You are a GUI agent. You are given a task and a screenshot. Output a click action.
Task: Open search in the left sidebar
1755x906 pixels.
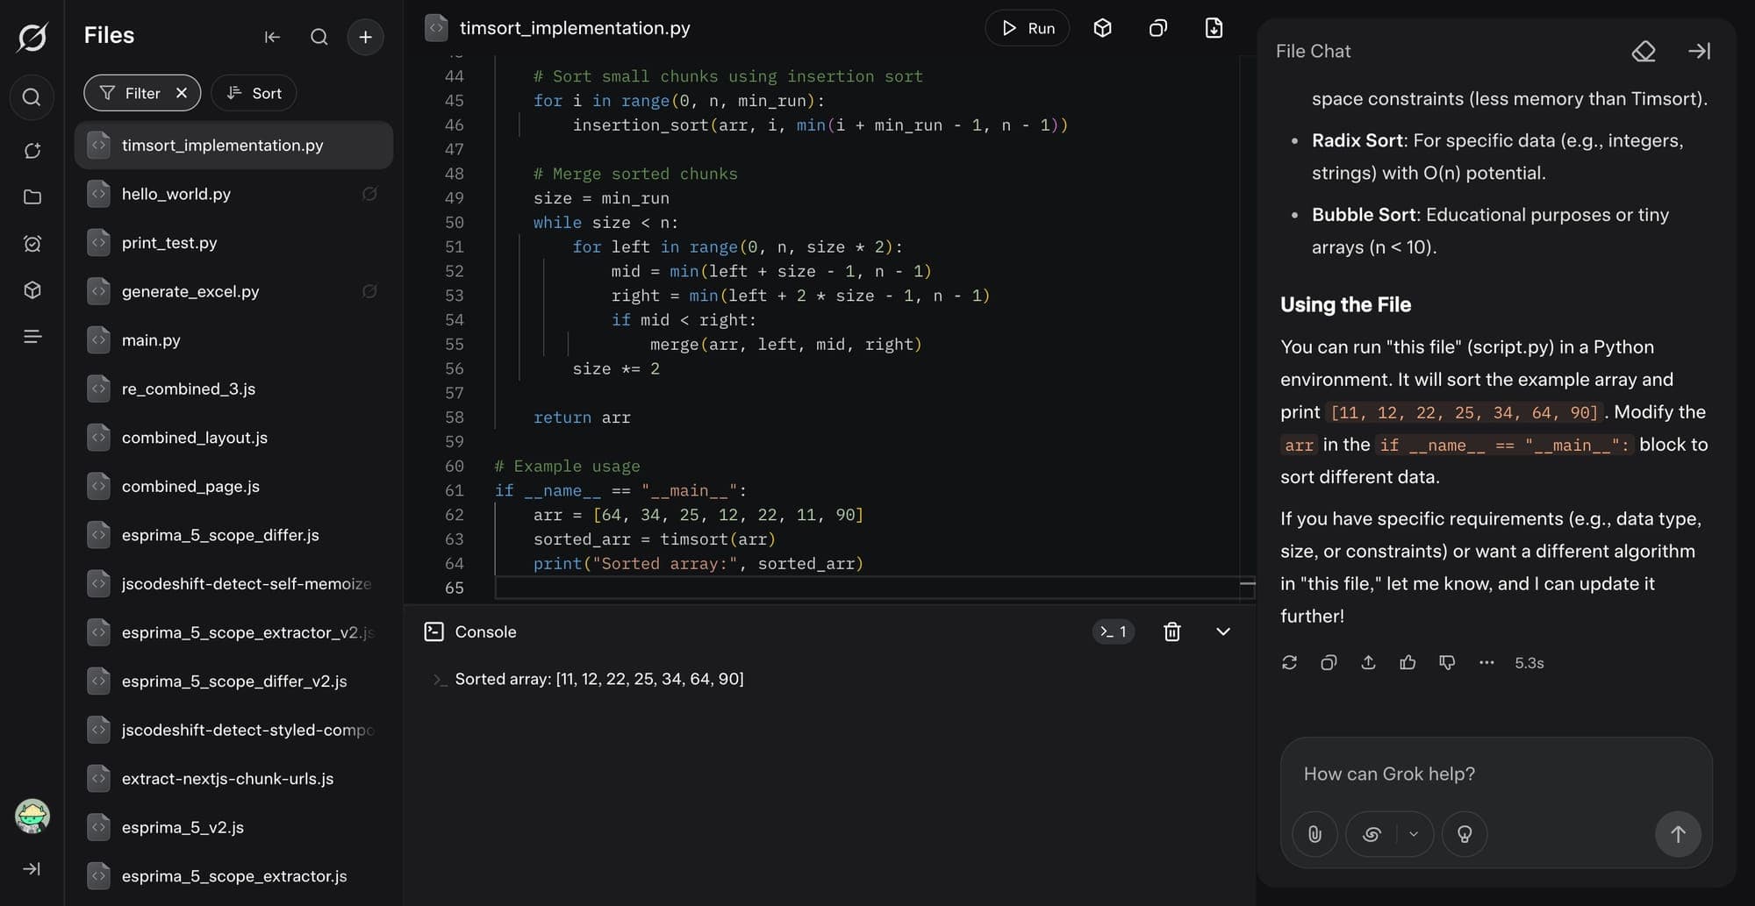click(32, 97)
